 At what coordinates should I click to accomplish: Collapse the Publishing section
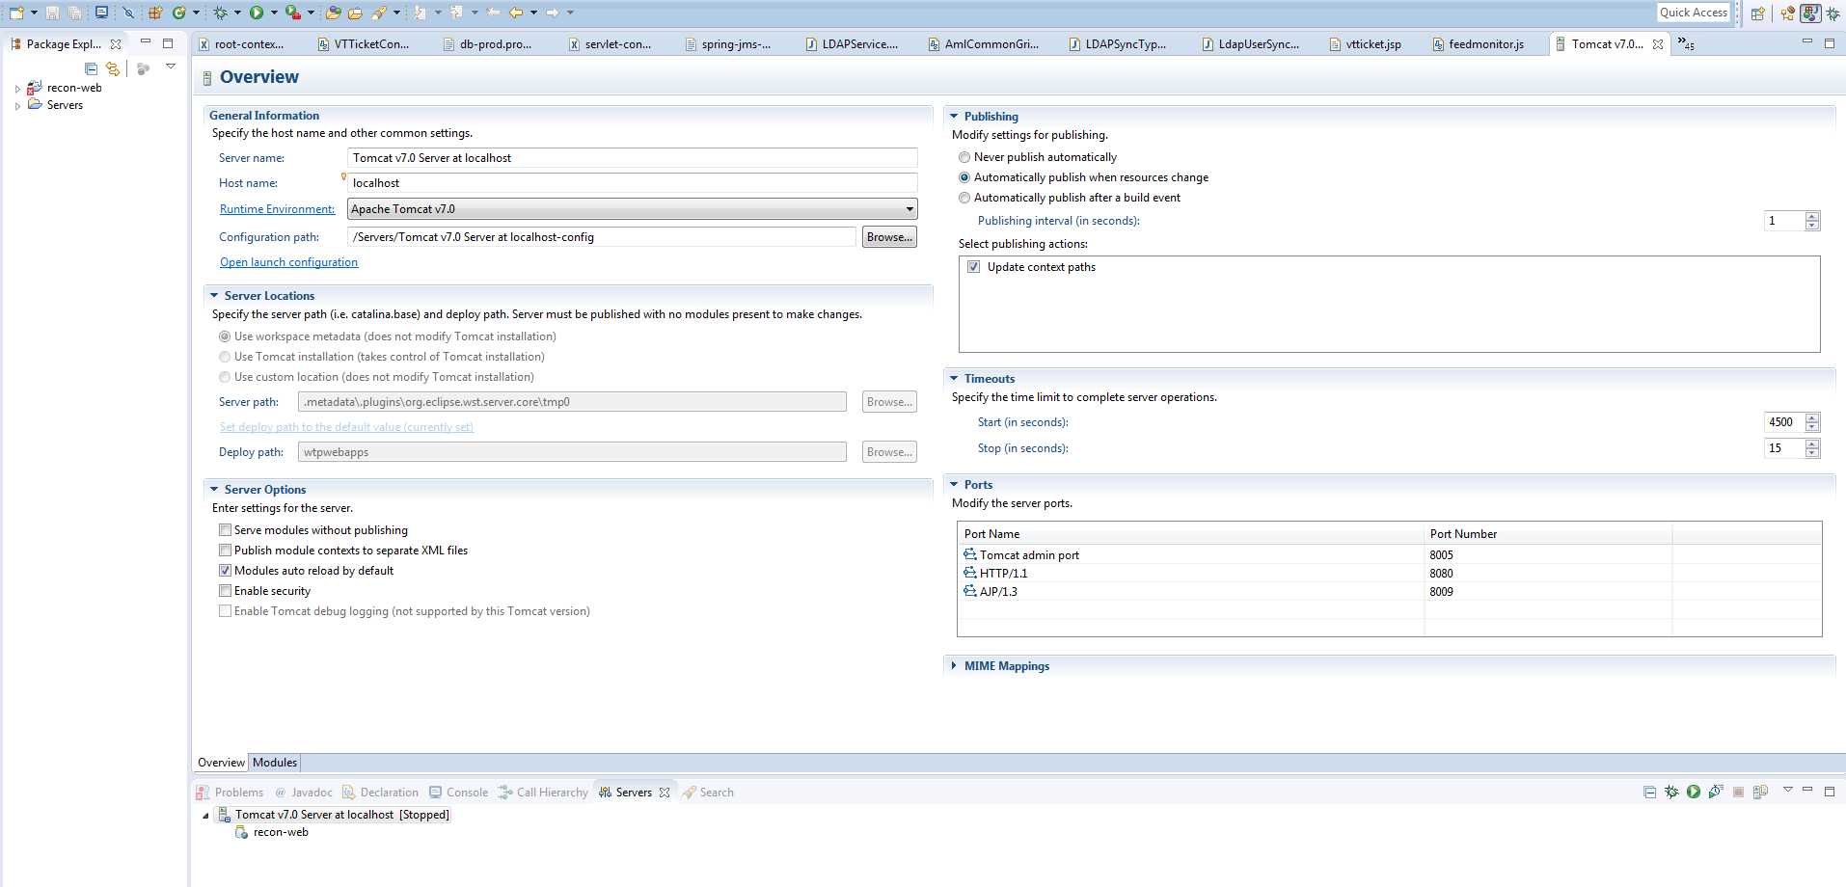(x=954, y=117)
